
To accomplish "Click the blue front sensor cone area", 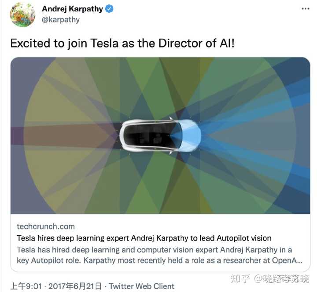I will [x=243, y=135].
